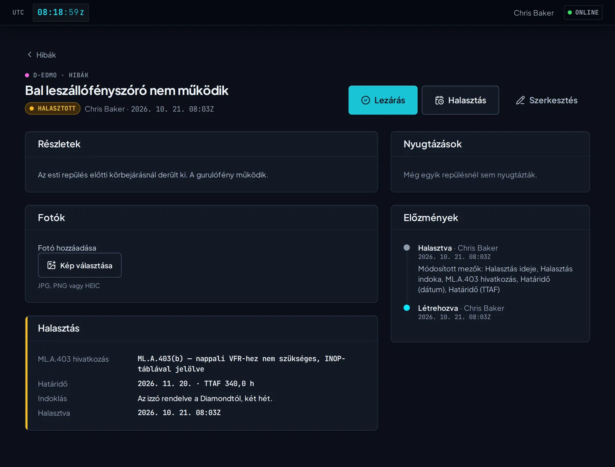Click the checkmark icon in Lezárás button
This screenshot has width=615, height=467.
365,100
